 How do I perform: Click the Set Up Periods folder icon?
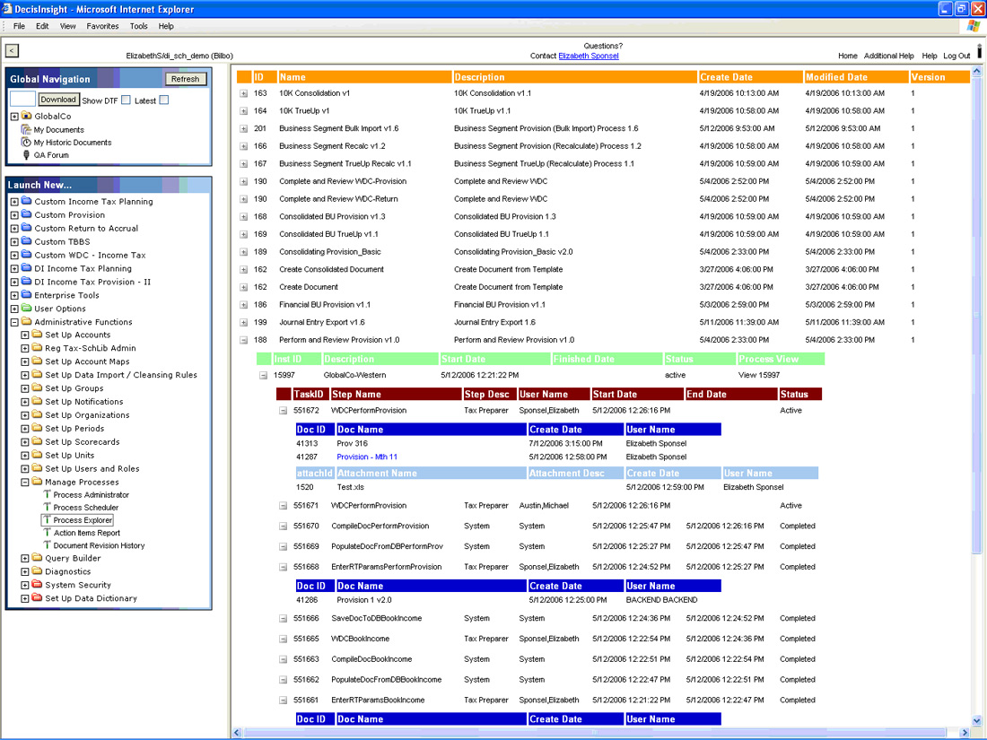[x=37, y=428]
